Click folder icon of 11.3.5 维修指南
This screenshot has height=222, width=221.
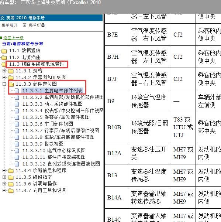coord(11,177)
